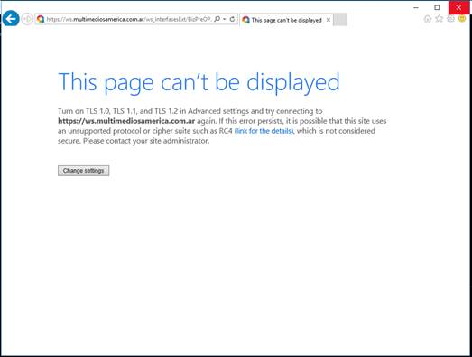Open Favorites star icon
472x357 pixels.
(x=440, y=19)
